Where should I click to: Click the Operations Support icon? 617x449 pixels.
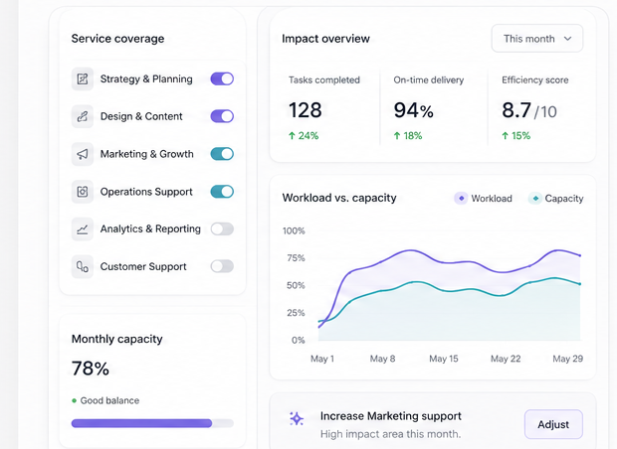coord(83,192)
